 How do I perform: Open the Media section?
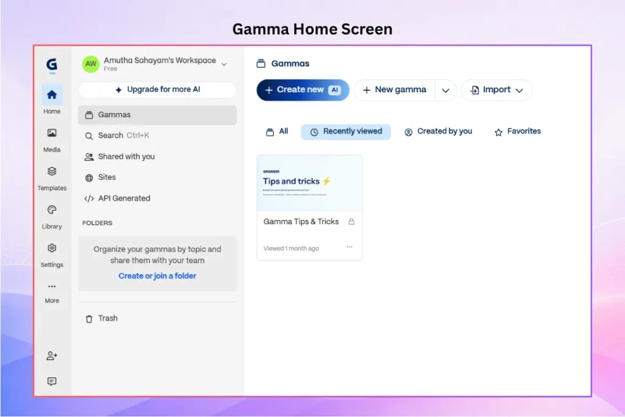point(52,140)
